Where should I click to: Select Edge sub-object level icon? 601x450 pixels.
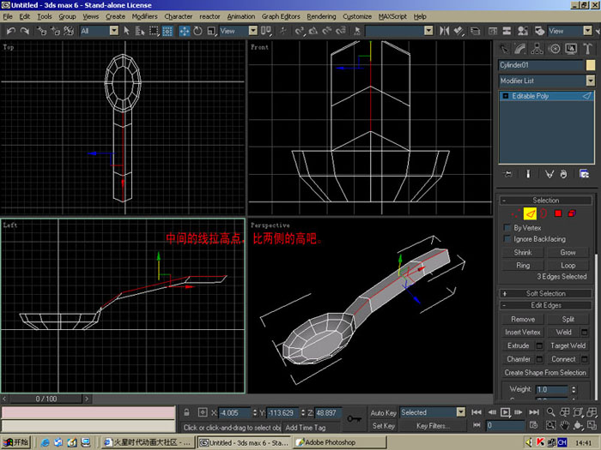pyautogui.click(x=530, y=213)
